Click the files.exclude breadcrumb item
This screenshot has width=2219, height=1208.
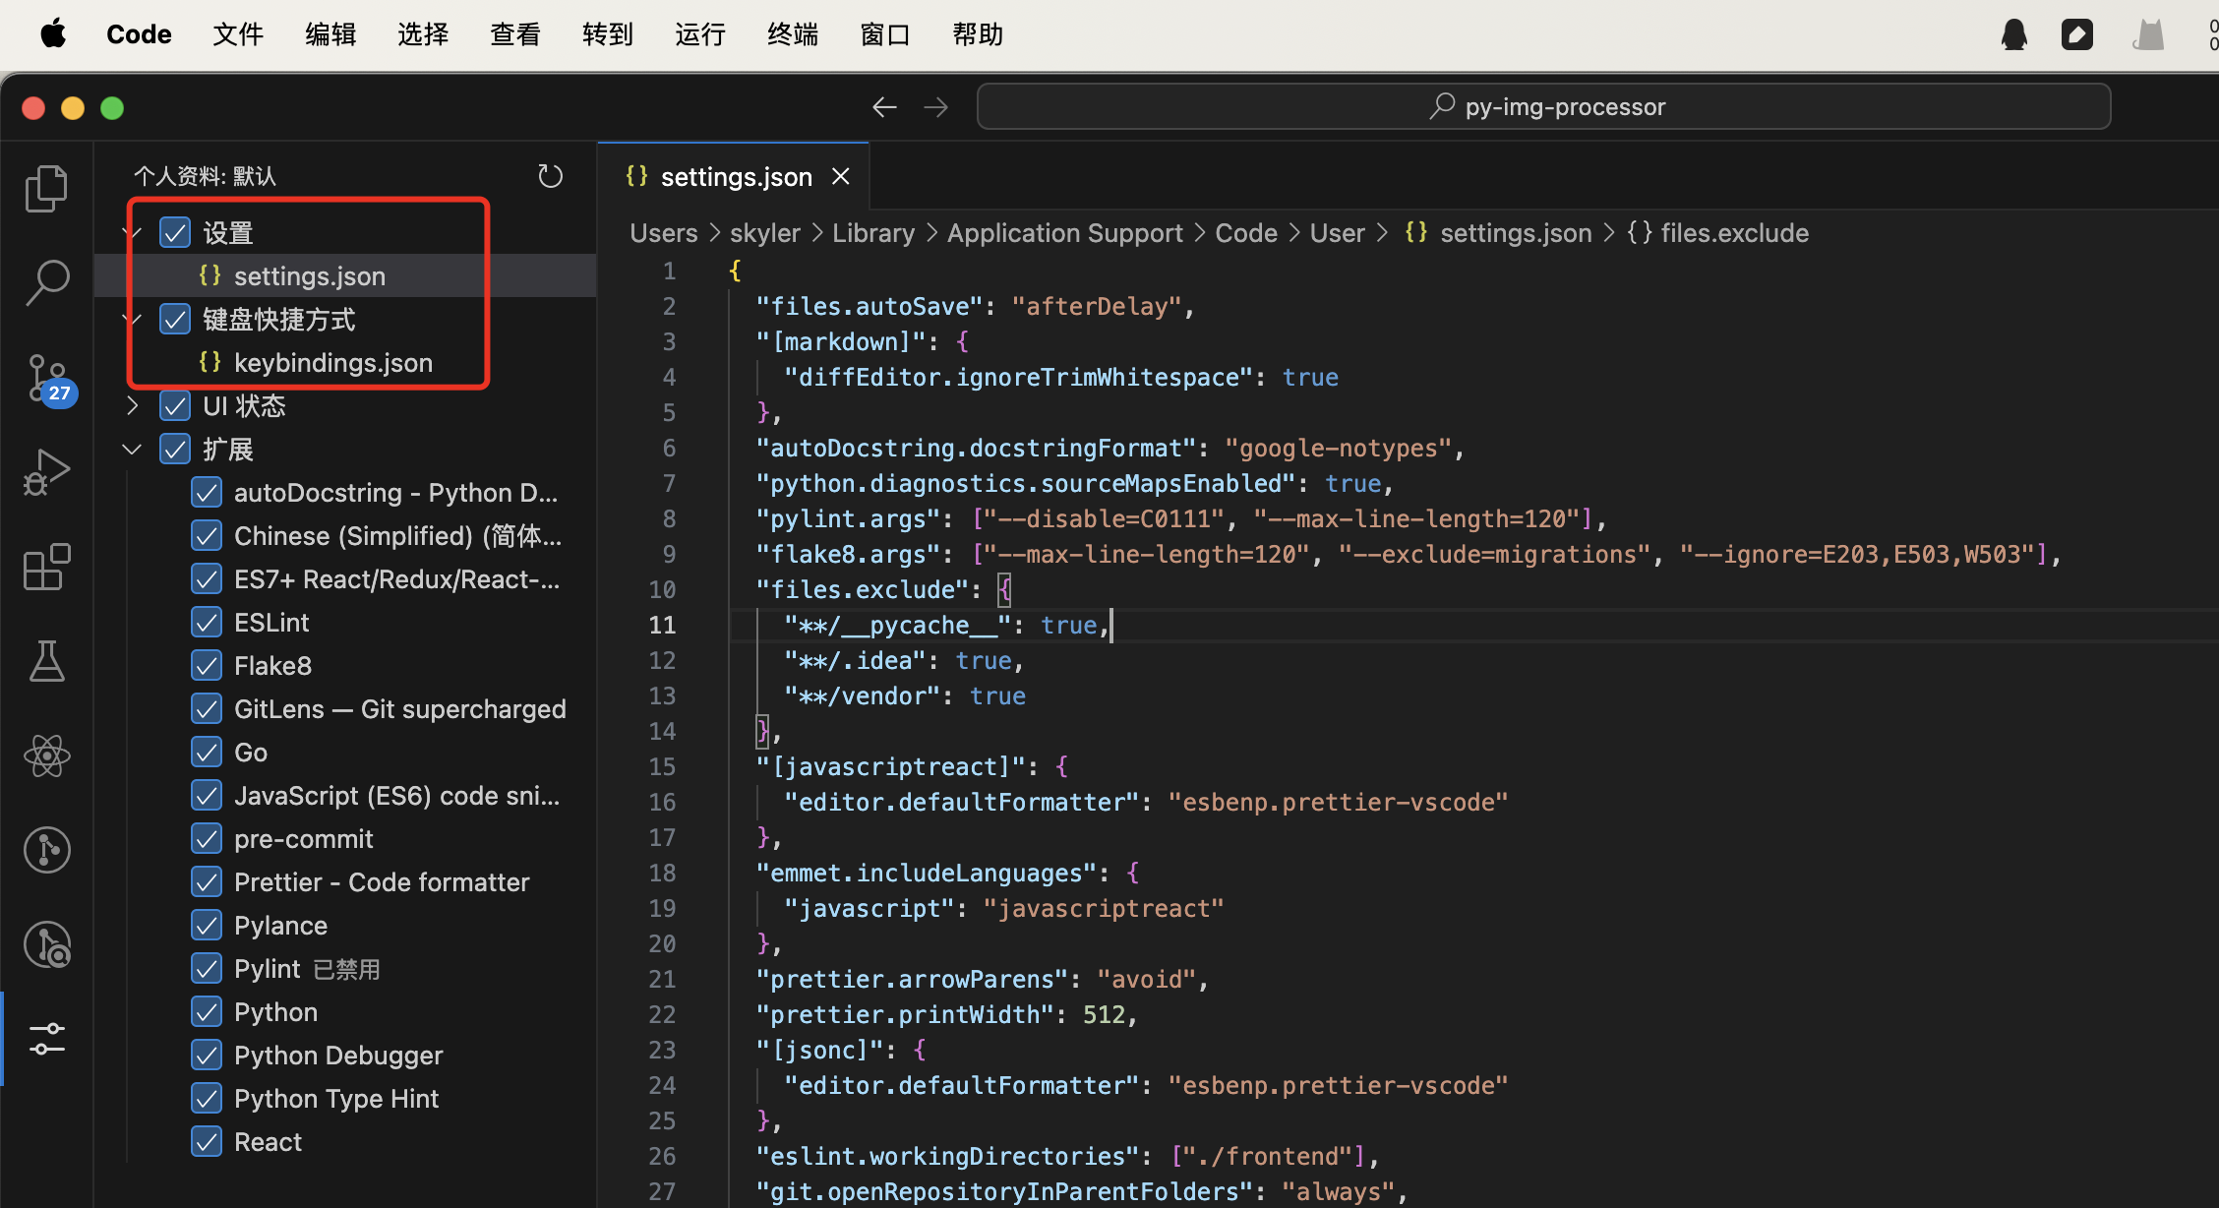1733,233
